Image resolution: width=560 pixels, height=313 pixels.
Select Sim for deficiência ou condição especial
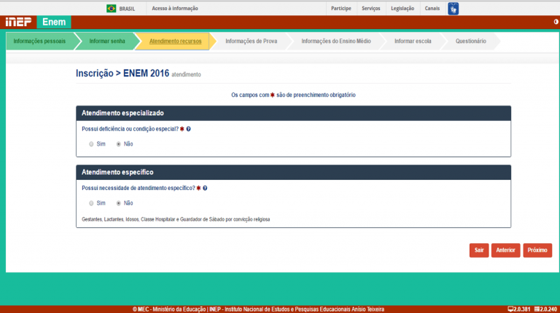click(x=91, y=144)
